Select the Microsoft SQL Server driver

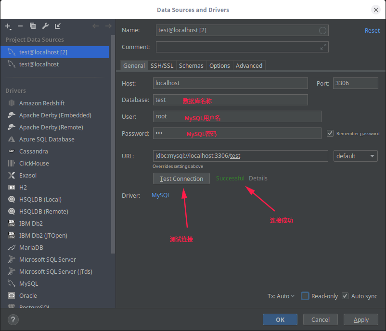click(48, 260)
